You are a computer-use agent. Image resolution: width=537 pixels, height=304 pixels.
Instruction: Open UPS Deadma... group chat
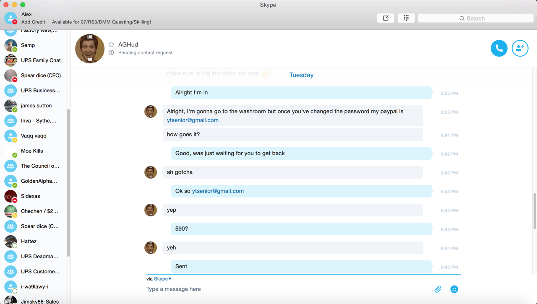click(34, 257)
